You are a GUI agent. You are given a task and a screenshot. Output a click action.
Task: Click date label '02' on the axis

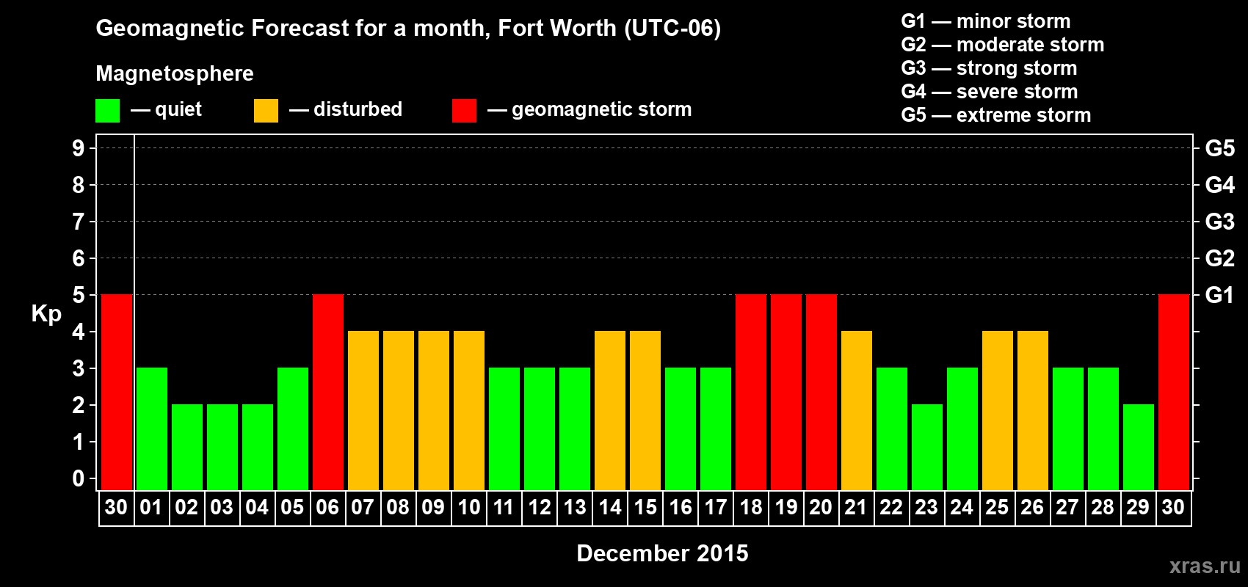(186, 507)
